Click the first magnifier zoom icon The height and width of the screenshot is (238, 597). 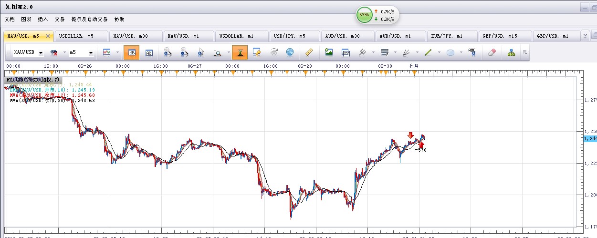(x=168, y=52)
